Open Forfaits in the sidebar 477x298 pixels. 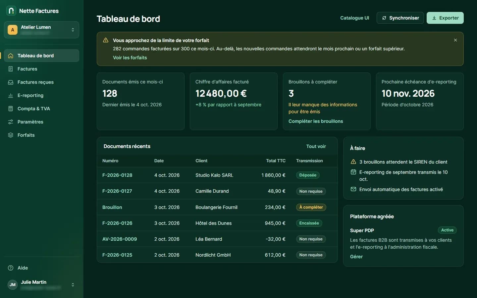tap(41, 135)
